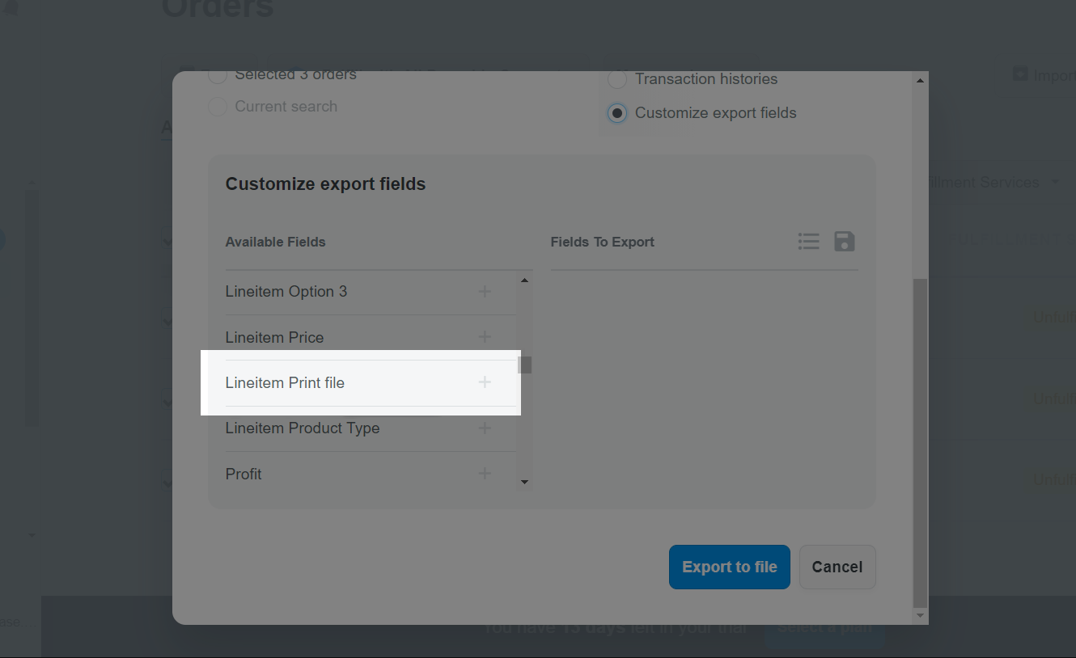
Task: Click the Lineitem Option 3 row text
Action: coord(286,291)
